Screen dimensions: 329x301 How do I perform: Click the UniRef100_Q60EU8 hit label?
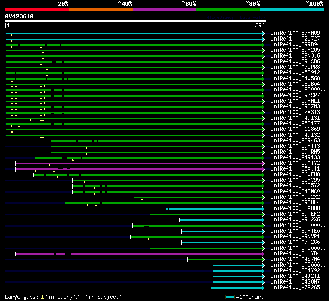tap(295, 175)
